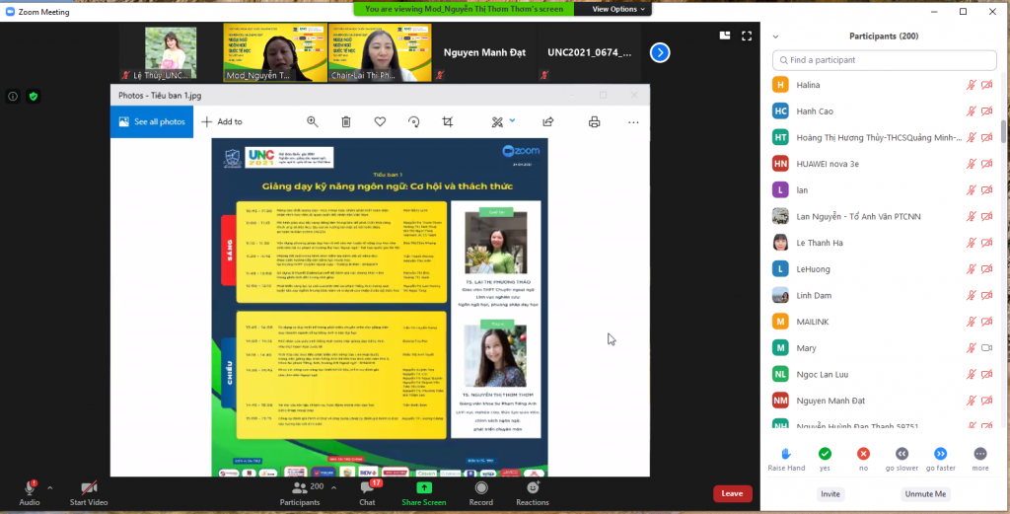
Task: Click the print icon in Photos toolbar
Action: (595, 121)
